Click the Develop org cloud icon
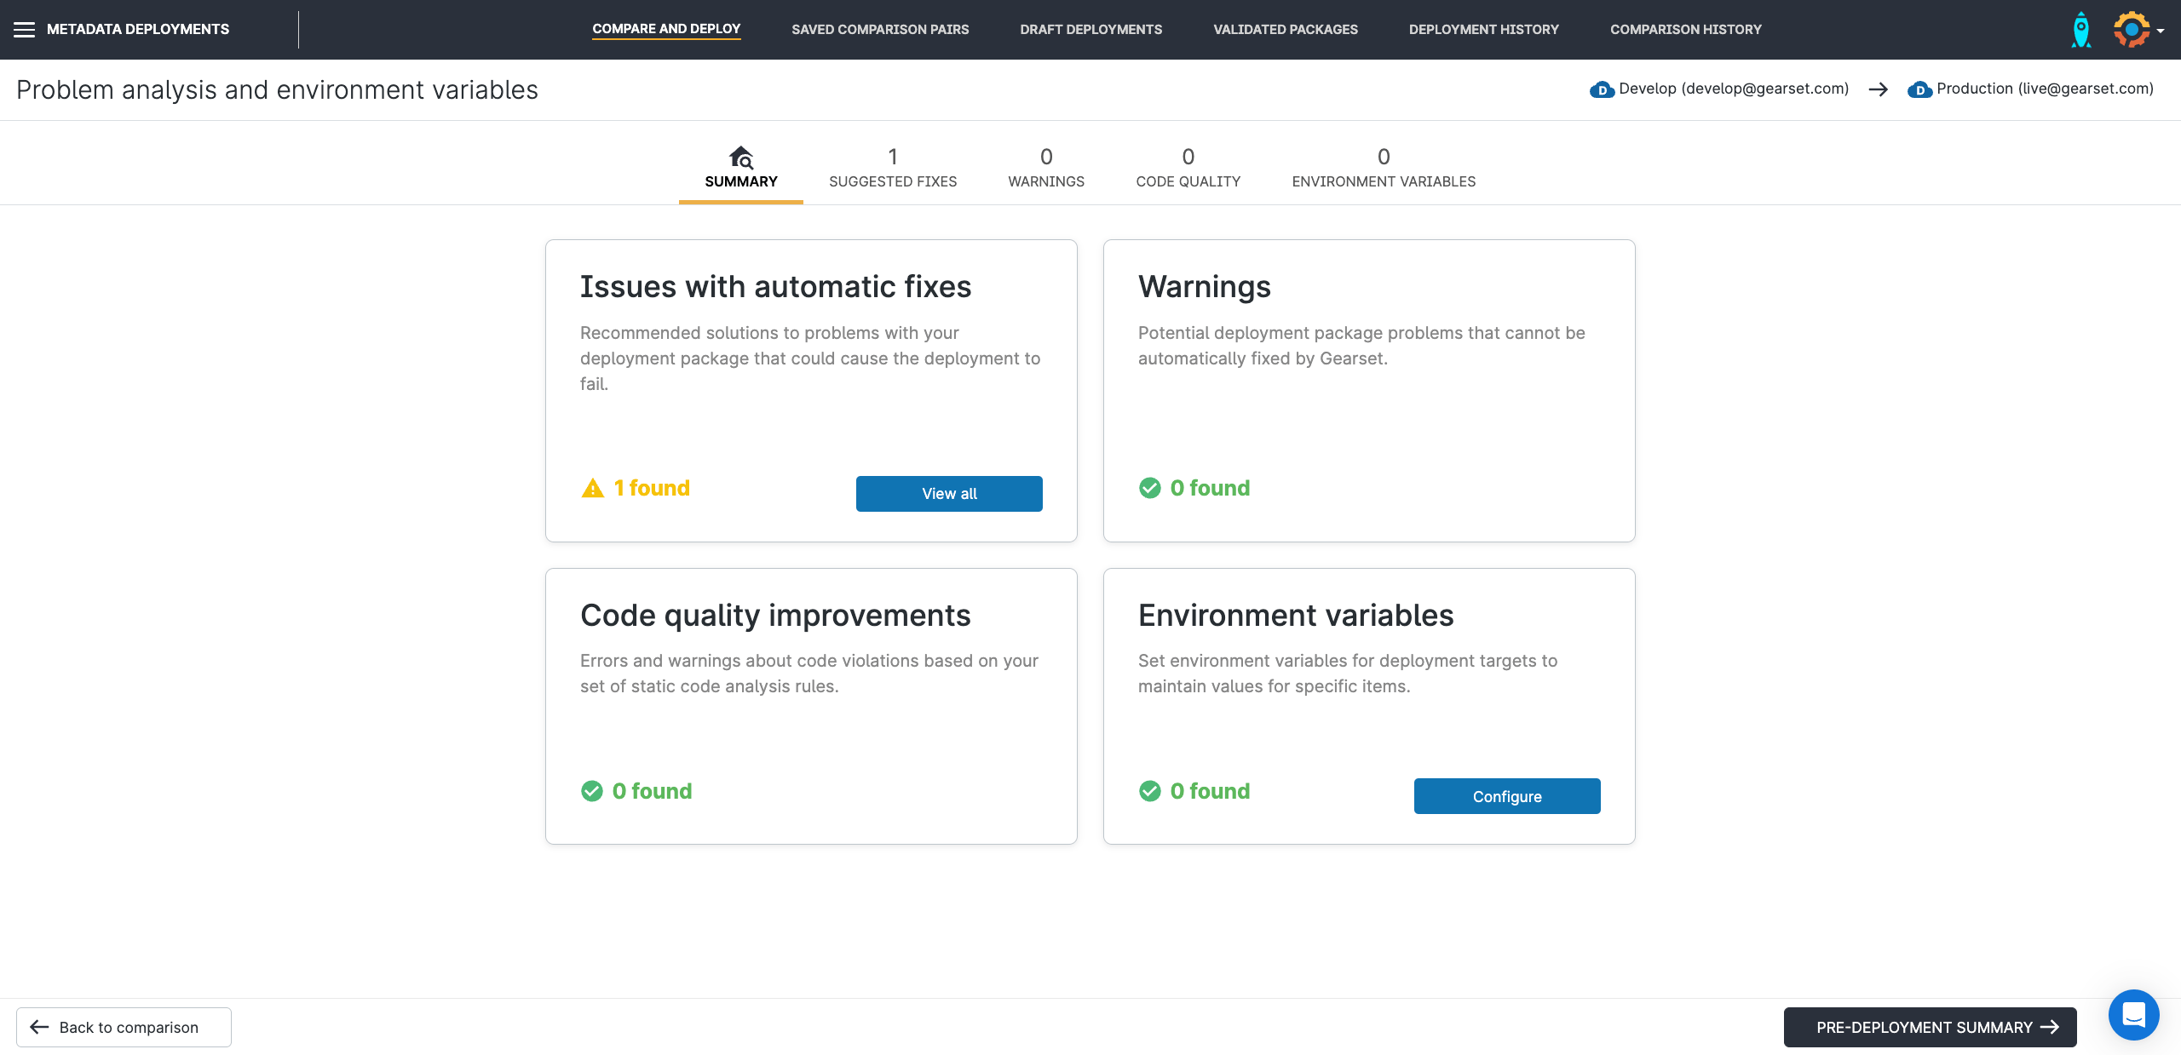 (x=1602, y=89)
